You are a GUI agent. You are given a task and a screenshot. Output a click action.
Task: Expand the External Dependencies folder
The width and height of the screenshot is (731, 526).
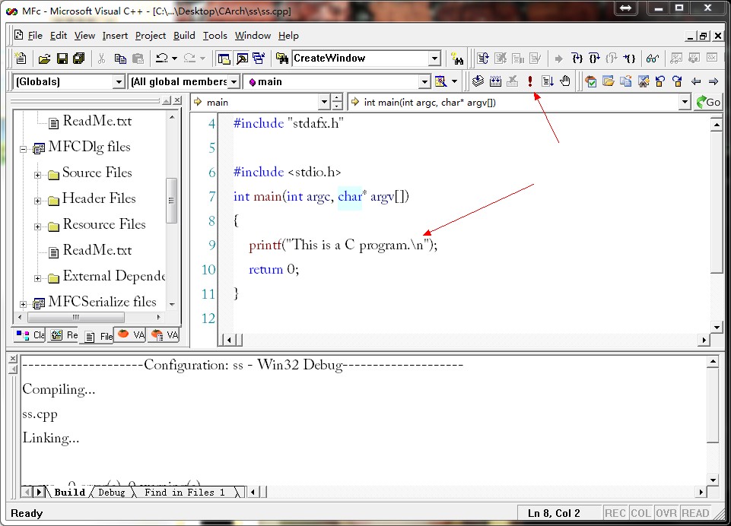pos(38,279)
